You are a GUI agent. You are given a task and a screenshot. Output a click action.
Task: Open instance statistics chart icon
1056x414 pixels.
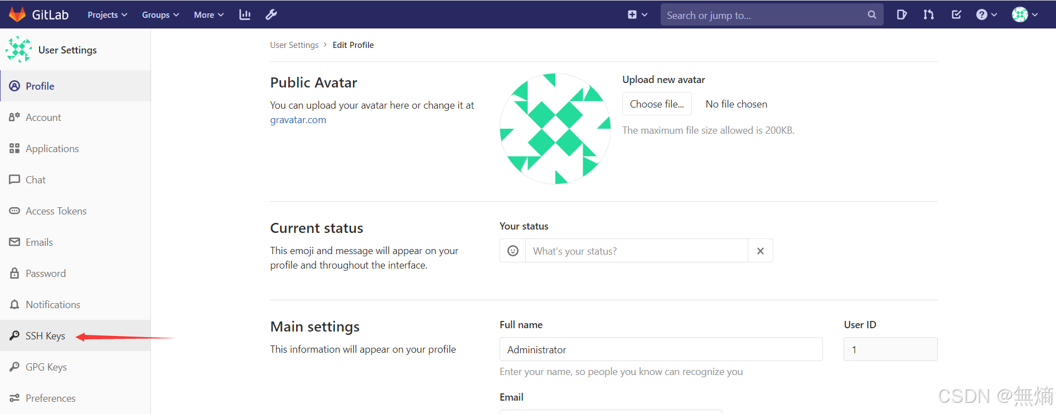[x=245, y=14]
